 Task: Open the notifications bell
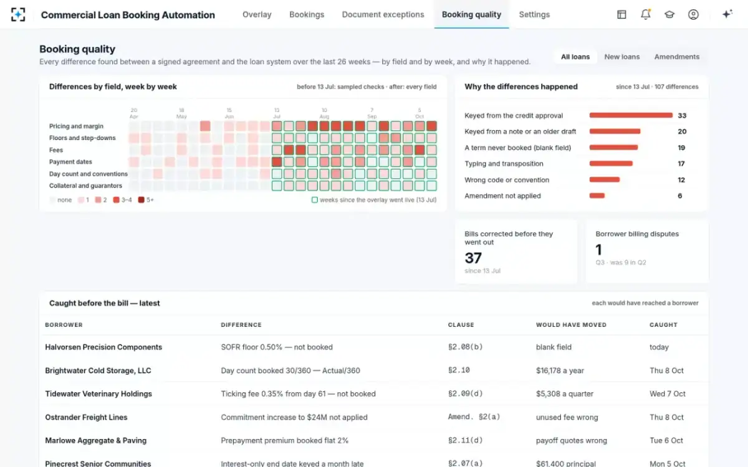click(x=645, y=14)
